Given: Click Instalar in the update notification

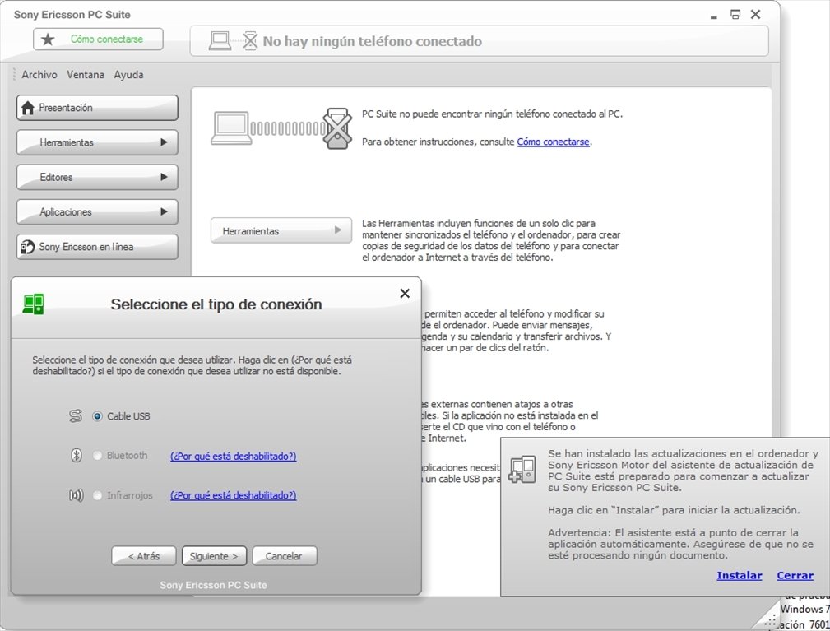Looking at the screenshot, I should coord(740,575).
